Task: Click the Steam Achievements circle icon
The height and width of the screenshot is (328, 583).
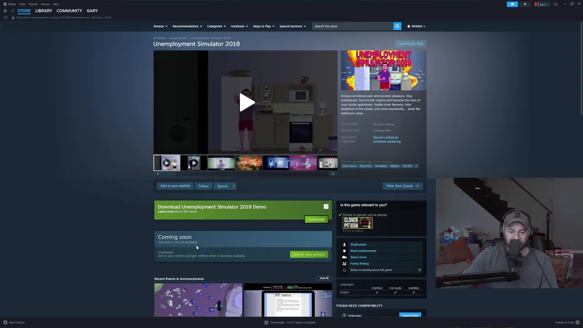Action: (x=344, y=251)
